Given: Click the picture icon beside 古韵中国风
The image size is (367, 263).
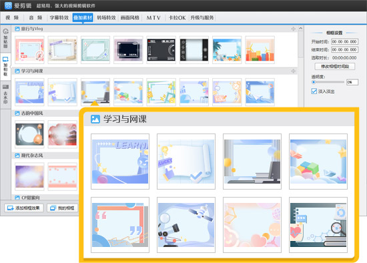Looking at the screenshot, I should pos(17,113).
